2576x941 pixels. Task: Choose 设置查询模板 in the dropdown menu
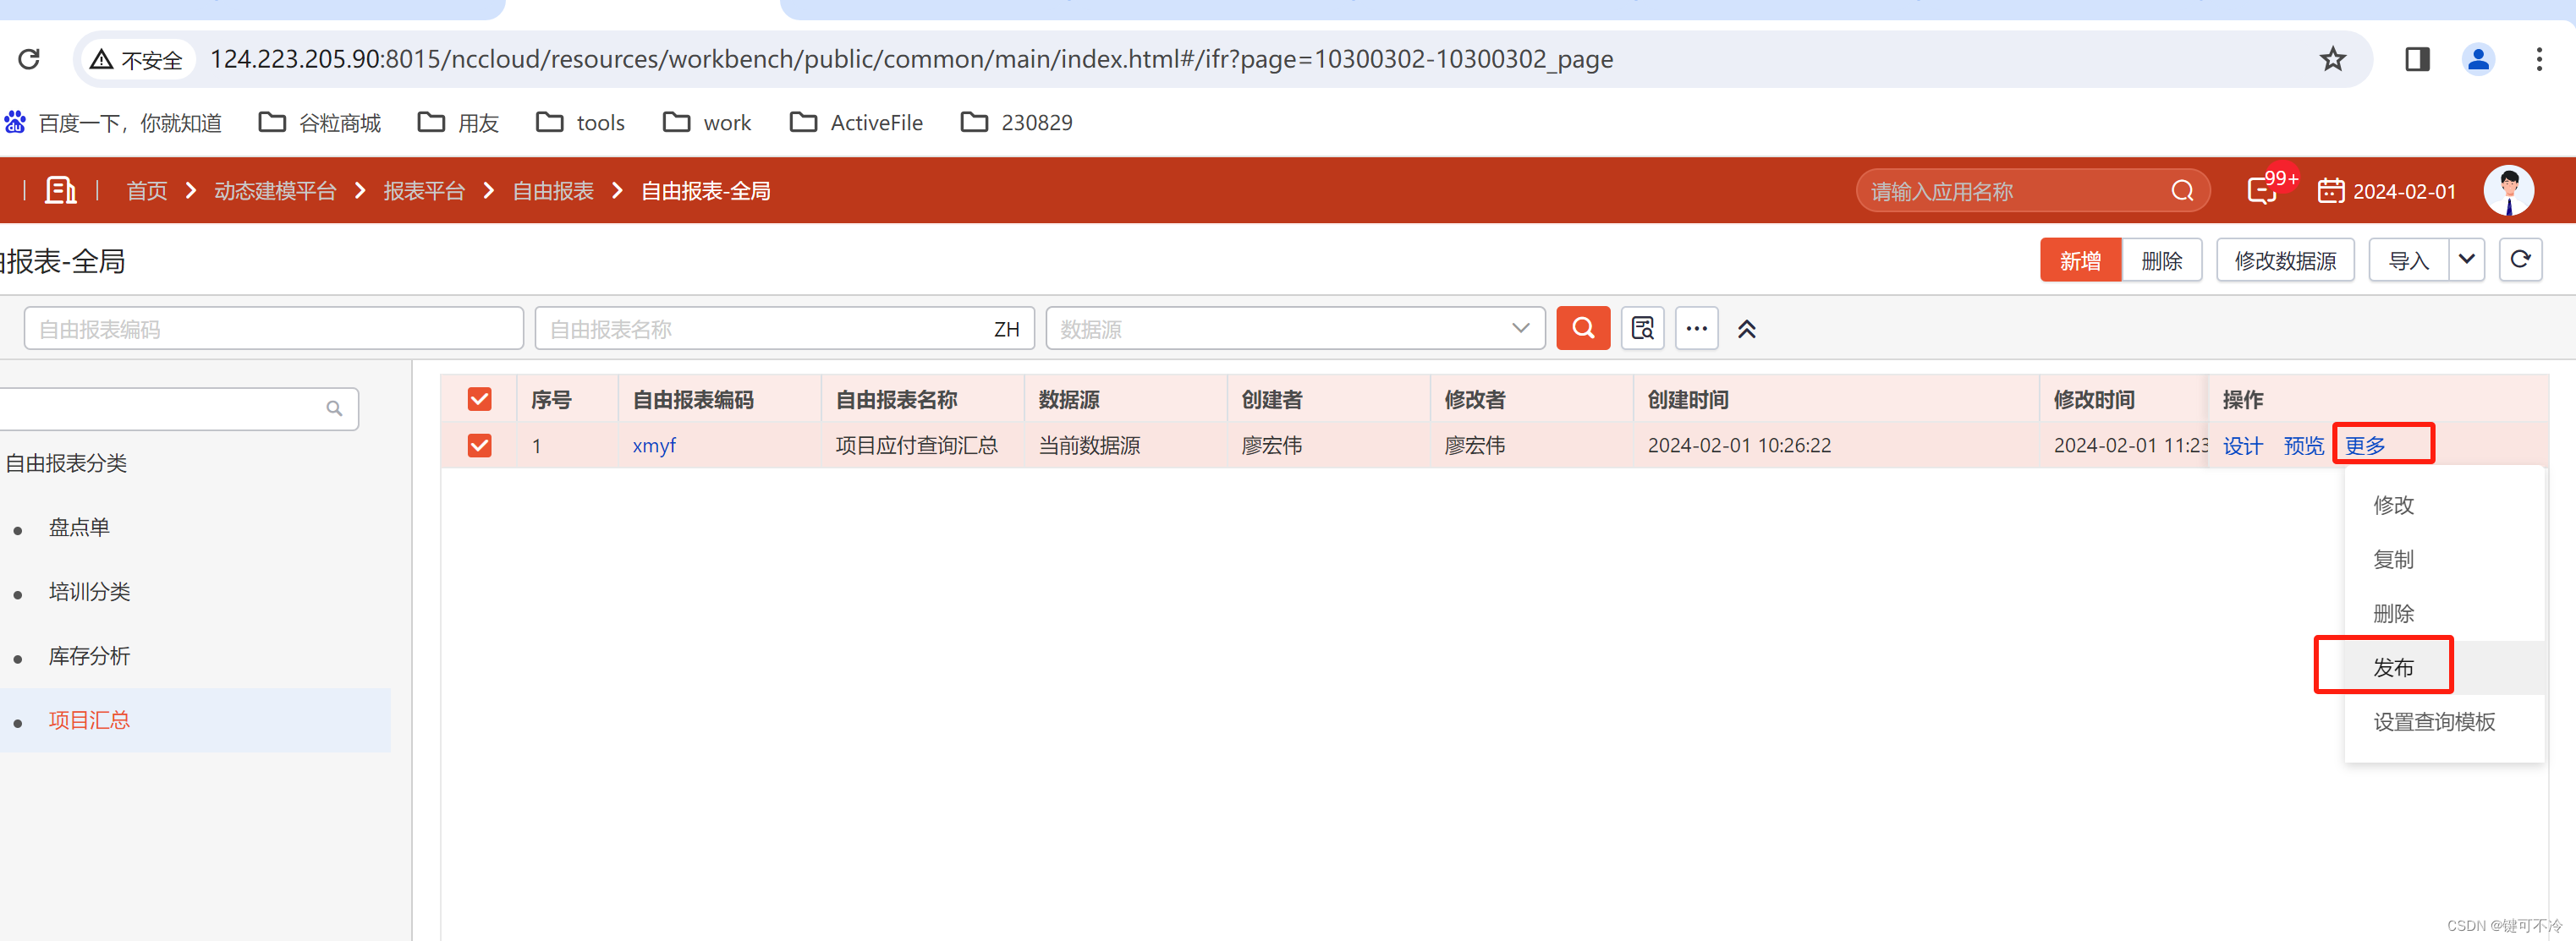(2433, 721)
